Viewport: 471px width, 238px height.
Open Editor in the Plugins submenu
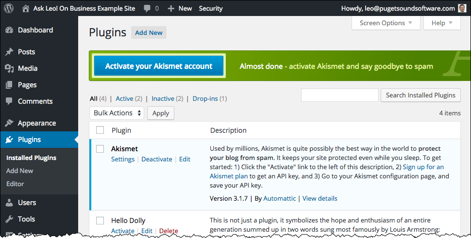pos(15,184)
